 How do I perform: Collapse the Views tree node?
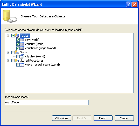click(x=8, y=52)
